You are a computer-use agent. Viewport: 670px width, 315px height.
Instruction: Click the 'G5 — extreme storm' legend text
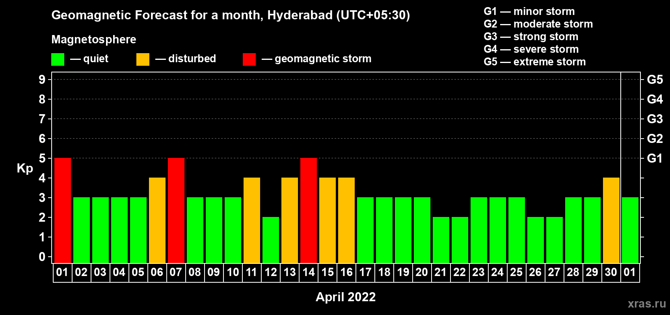click(535, 62)
